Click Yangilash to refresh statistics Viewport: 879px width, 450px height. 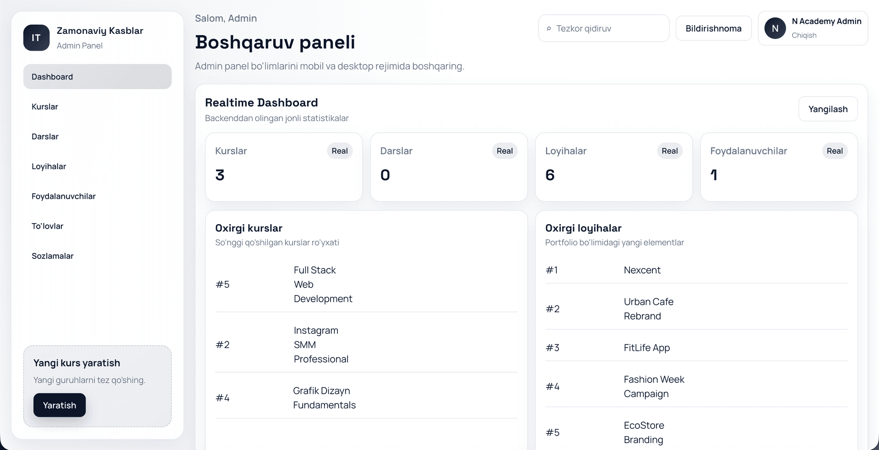pos(828,109)
